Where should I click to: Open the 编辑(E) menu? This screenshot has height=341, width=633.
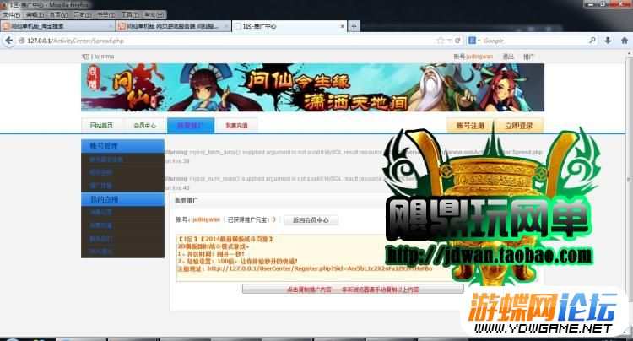35,14
